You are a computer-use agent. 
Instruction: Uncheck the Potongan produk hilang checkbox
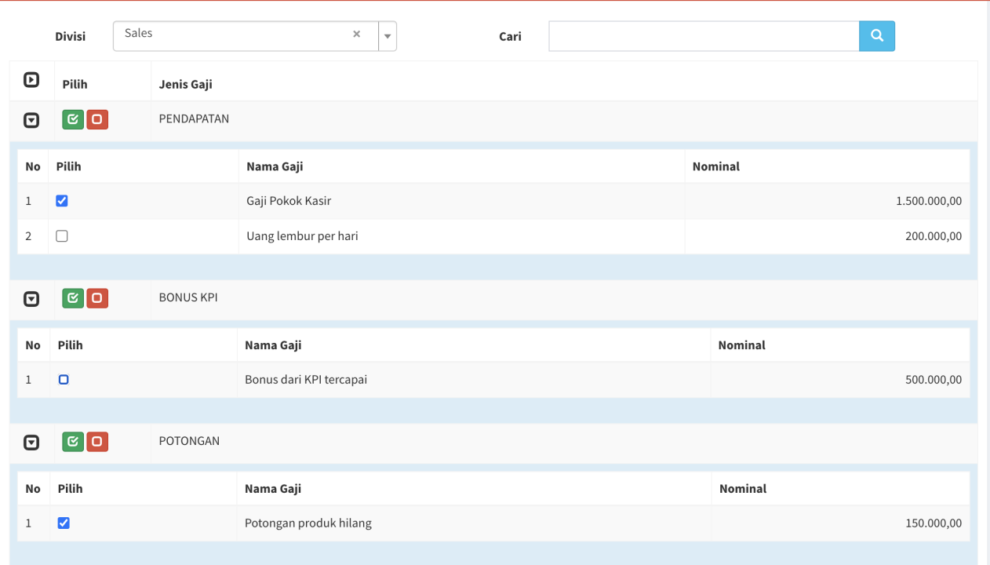(64, 523)
